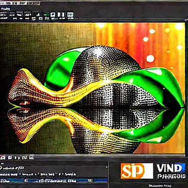Image resolution: width=188 pixels, height=188 pixels.
Task: Click the white square viewport icon in toolbar
Action: pos(52,15)
